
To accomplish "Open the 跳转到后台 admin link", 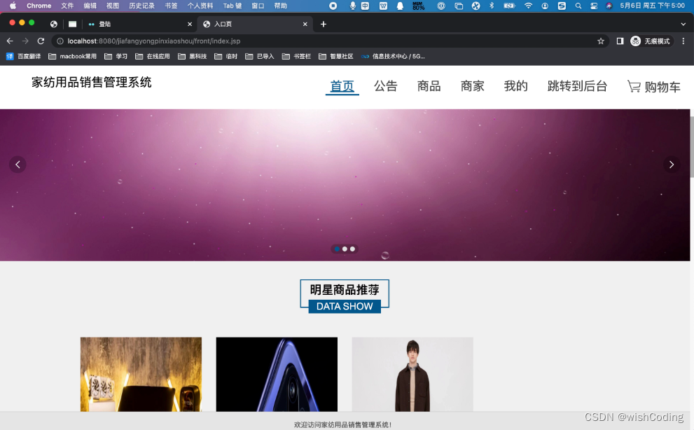I will (577, 87).
